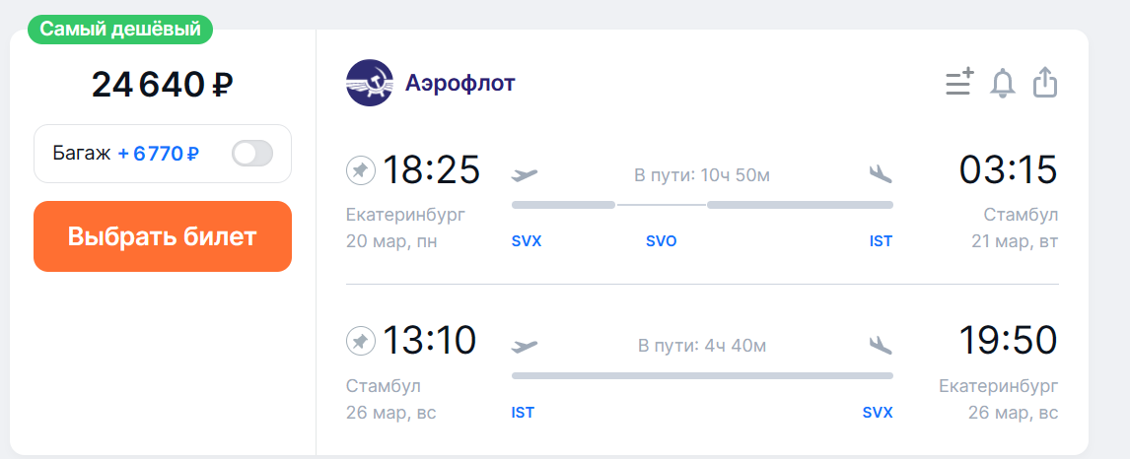Add ticket to comparison list icon

(x=959, y=82)
